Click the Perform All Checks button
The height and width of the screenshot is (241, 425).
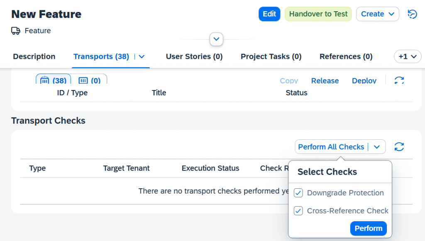point(331,147)
